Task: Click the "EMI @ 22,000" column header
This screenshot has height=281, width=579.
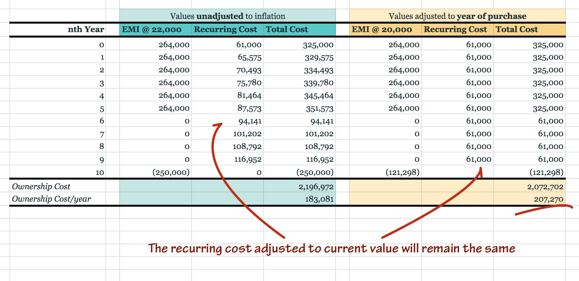Action: [152, 29]
